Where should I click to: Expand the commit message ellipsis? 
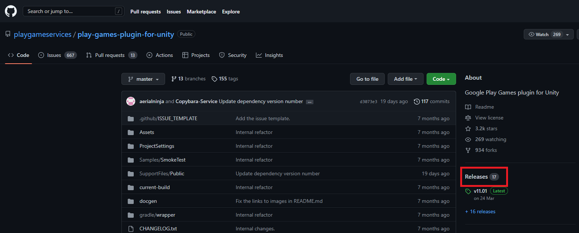(x=309, y=102)
